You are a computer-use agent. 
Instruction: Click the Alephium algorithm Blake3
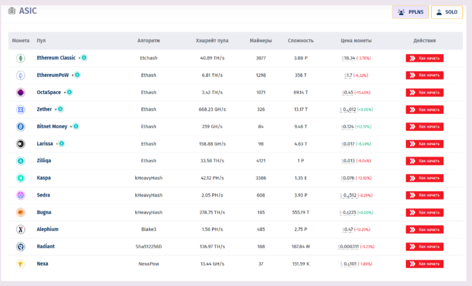(148, 229)
